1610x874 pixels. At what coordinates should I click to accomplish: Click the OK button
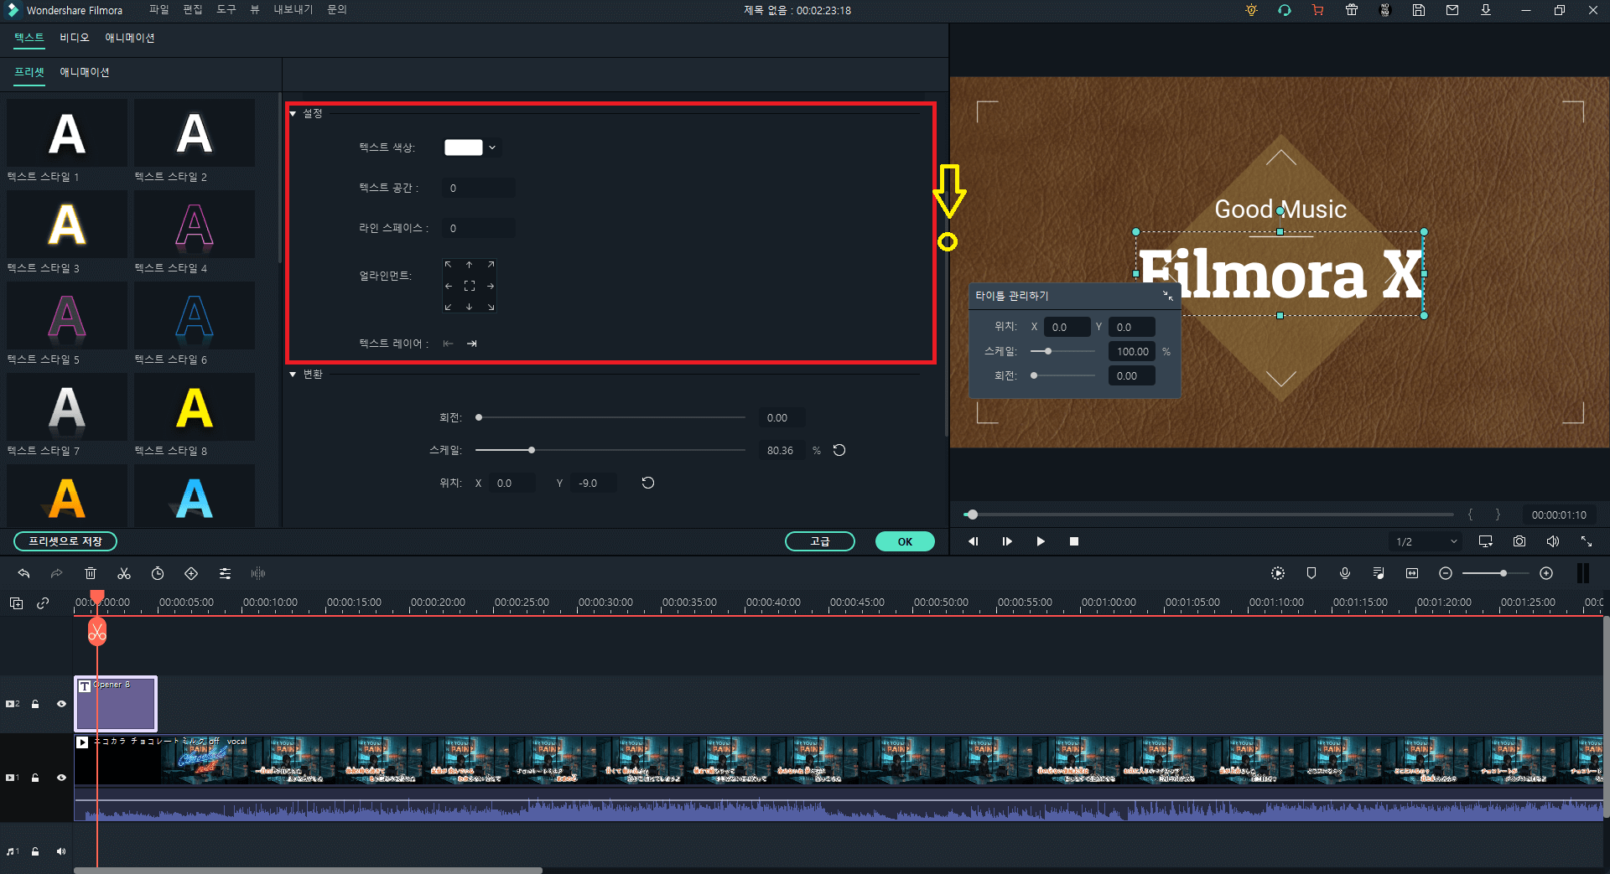(x=905, y=541)
